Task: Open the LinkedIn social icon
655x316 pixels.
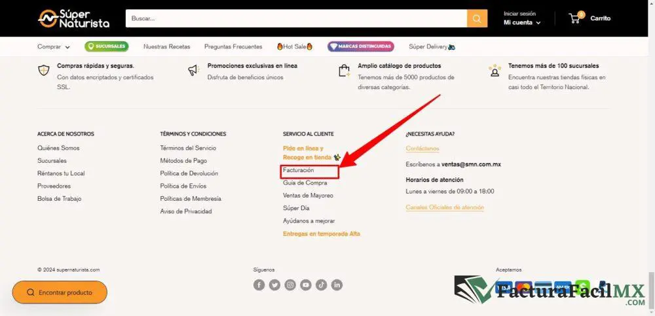Action: point(337,285)
